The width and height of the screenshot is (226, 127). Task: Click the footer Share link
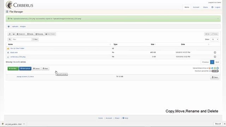pyautogui.click(x=117, y=118)
